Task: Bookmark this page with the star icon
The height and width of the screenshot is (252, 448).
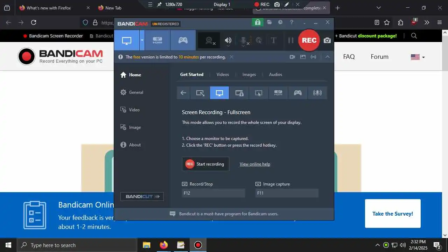Action: click(387, 22)
